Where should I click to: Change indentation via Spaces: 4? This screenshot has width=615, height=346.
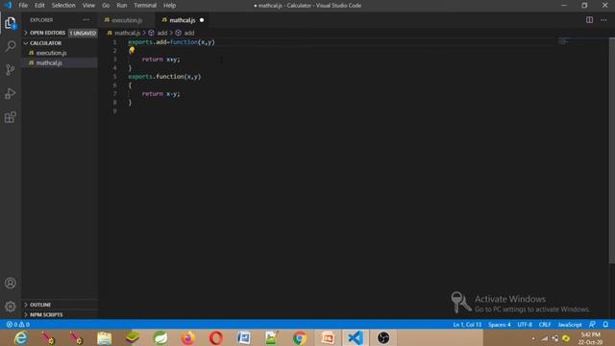500,325
